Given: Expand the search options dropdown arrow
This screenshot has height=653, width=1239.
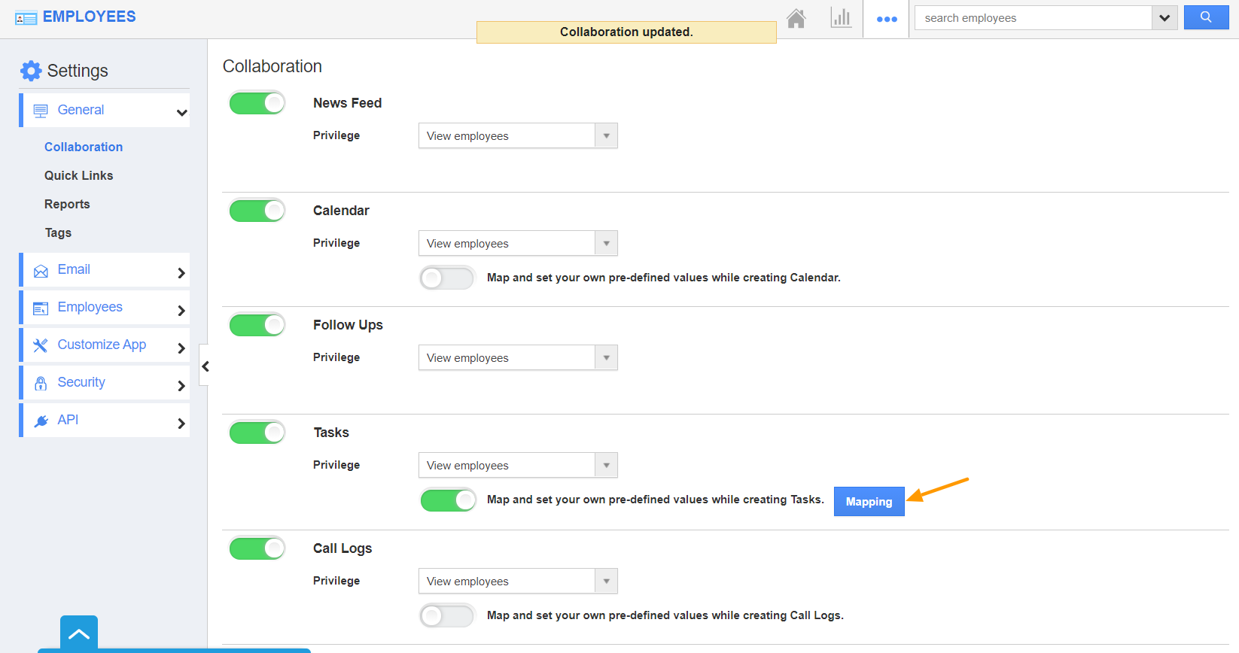Looking at the screenshot, I should 1164,18.
